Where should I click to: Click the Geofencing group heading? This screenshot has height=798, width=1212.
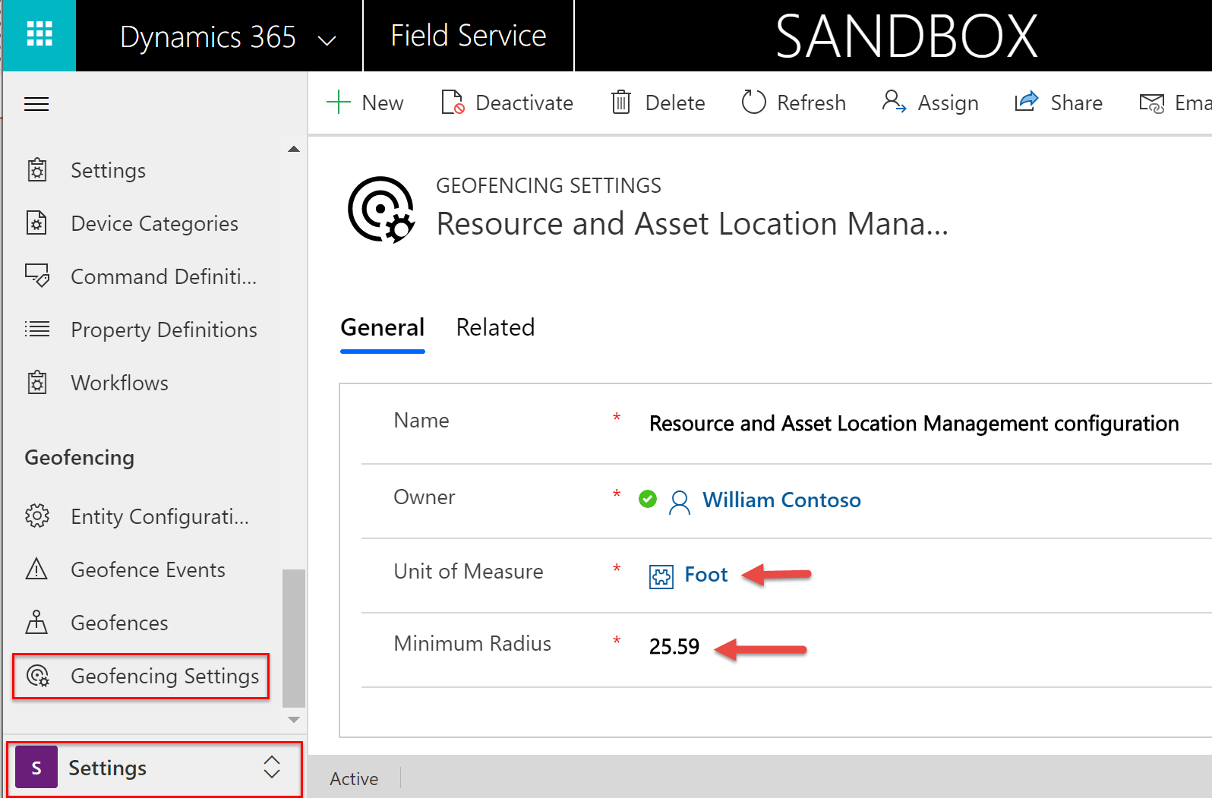pyautogui.click(x=80, y=458)
